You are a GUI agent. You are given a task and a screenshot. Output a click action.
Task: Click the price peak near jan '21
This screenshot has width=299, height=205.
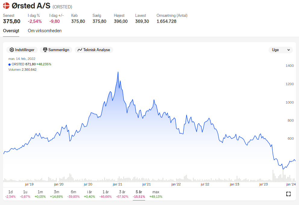118,72
